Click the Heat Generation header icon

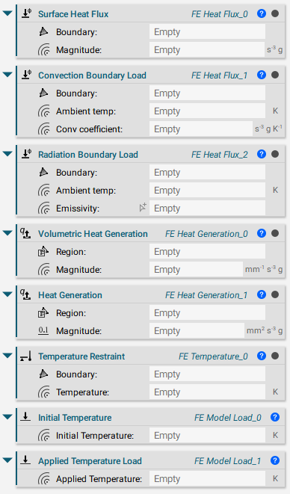25,294
